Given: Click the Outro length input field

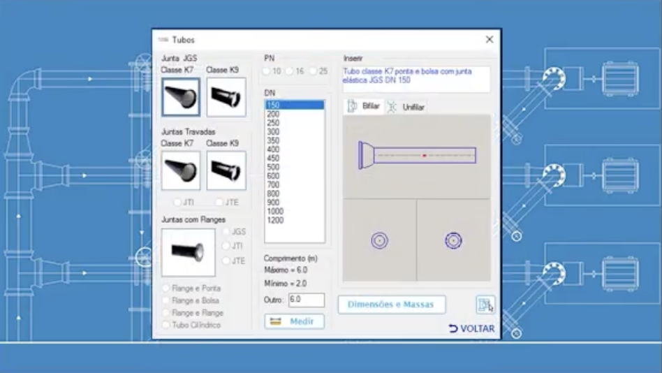Looking at the screenshot, I should (x=306, y=300).
